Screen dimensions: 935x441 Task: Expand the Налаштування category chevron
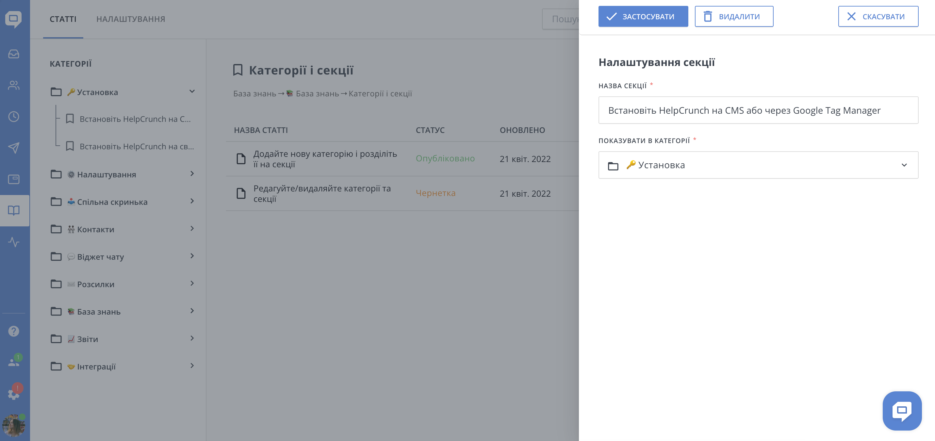tap(192, 174)
